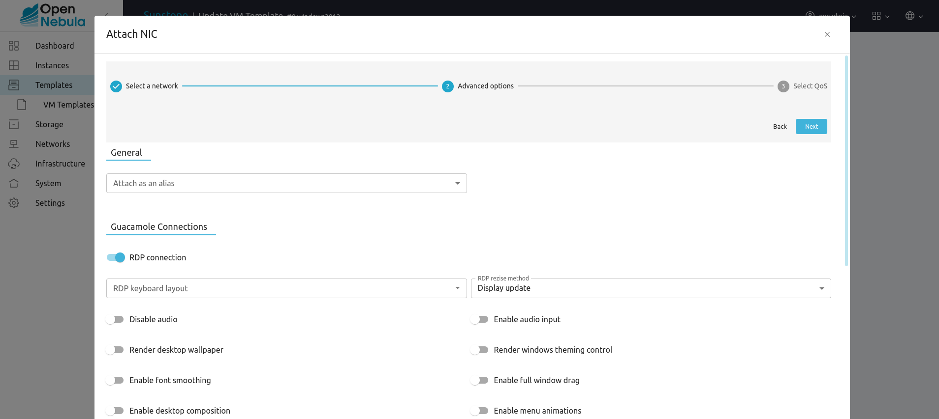The image size is (939, 419).
Task: Click the Guacamole Connections heading
Action: [159, 227]
